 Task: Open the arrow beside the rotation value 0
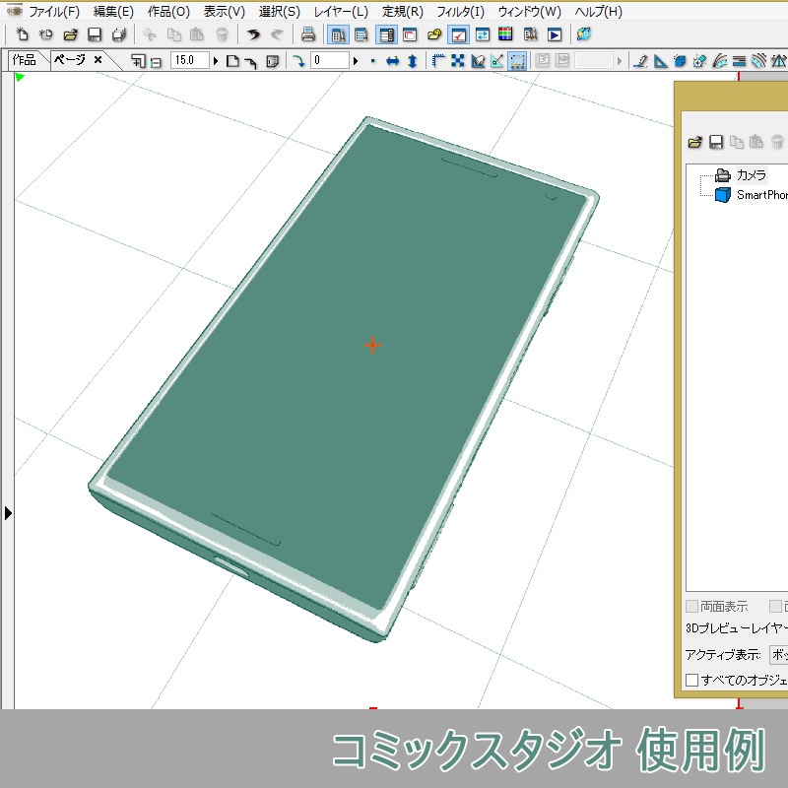click(356, 60)
